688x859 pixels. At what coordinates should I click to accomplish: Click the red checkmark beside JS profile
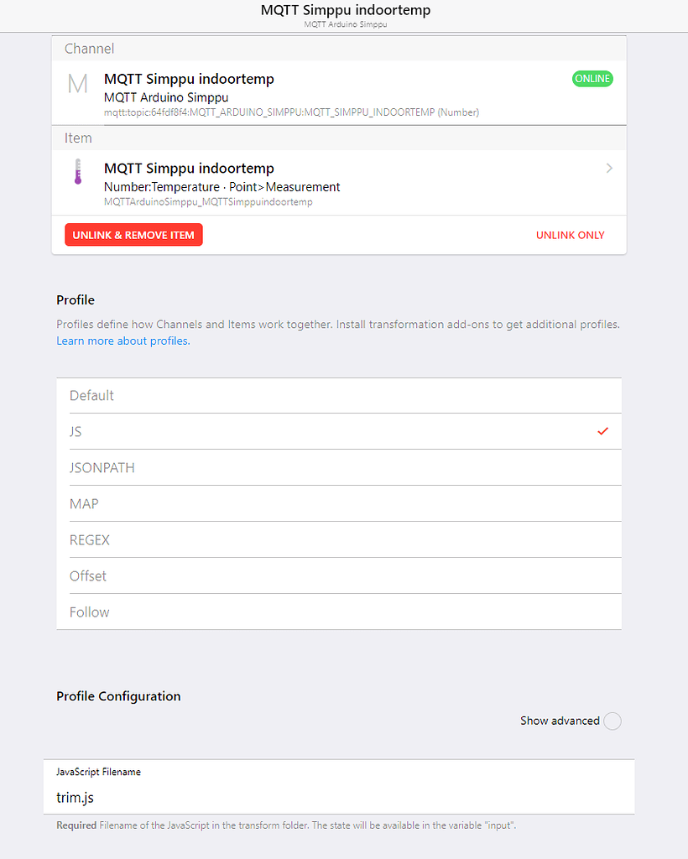[x=602, y=431]
